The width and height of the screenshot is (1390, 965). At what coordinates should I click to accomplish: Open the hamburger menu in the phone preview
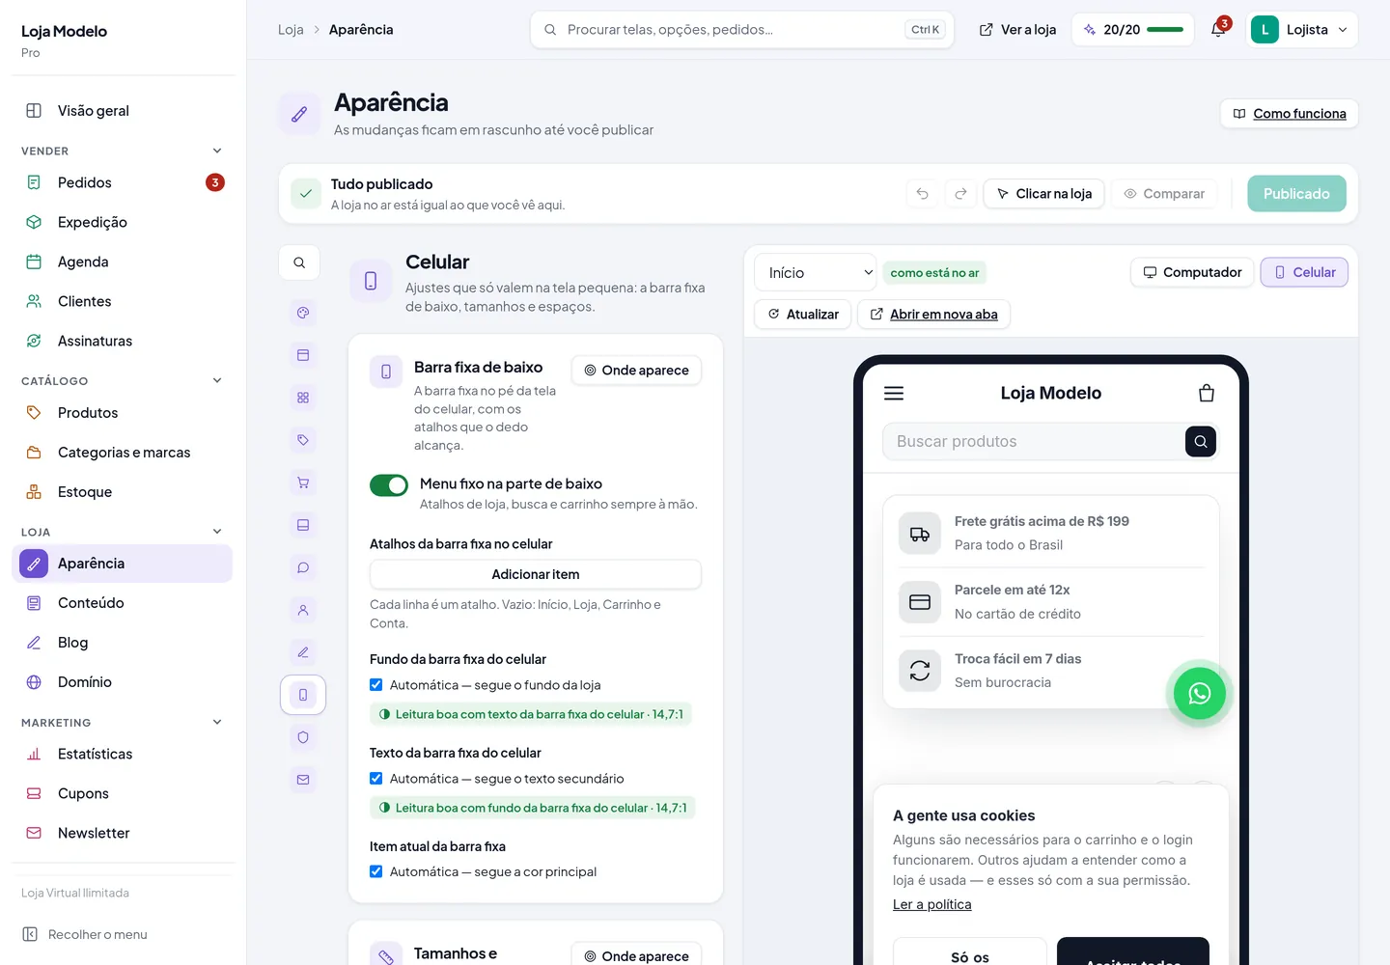(x=894, y=393)
